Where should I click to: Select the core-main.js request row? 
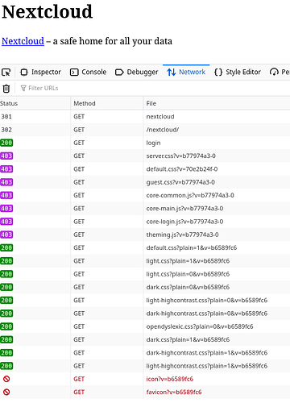145,209
